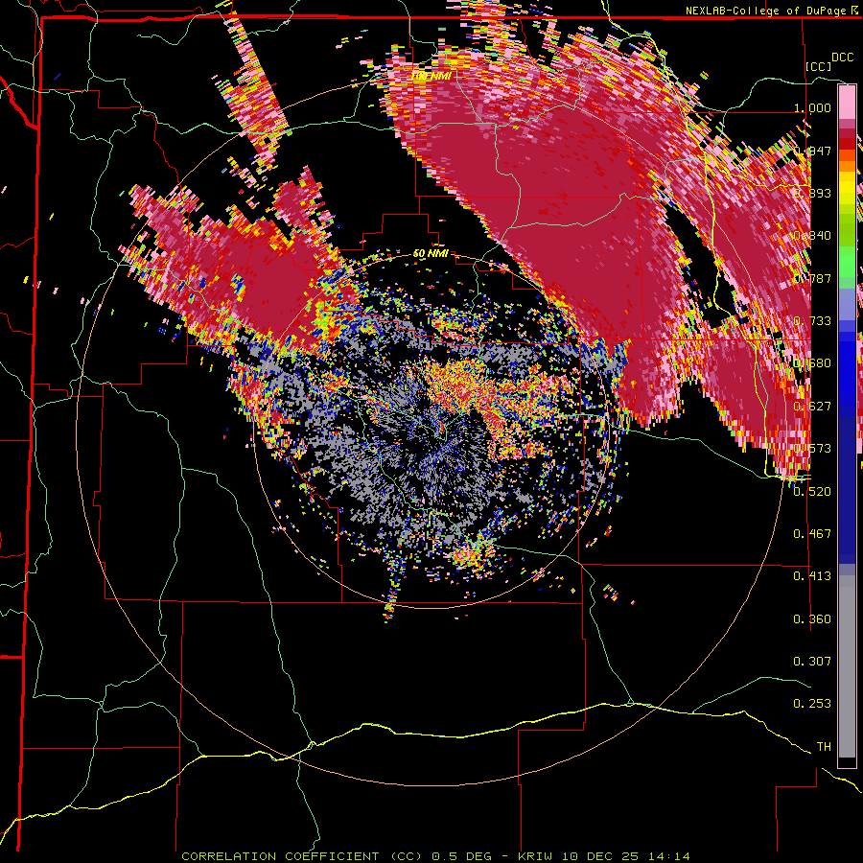Click the DCC label above color bar
This screenshot has height=863, width=863.
pos(842,57)
